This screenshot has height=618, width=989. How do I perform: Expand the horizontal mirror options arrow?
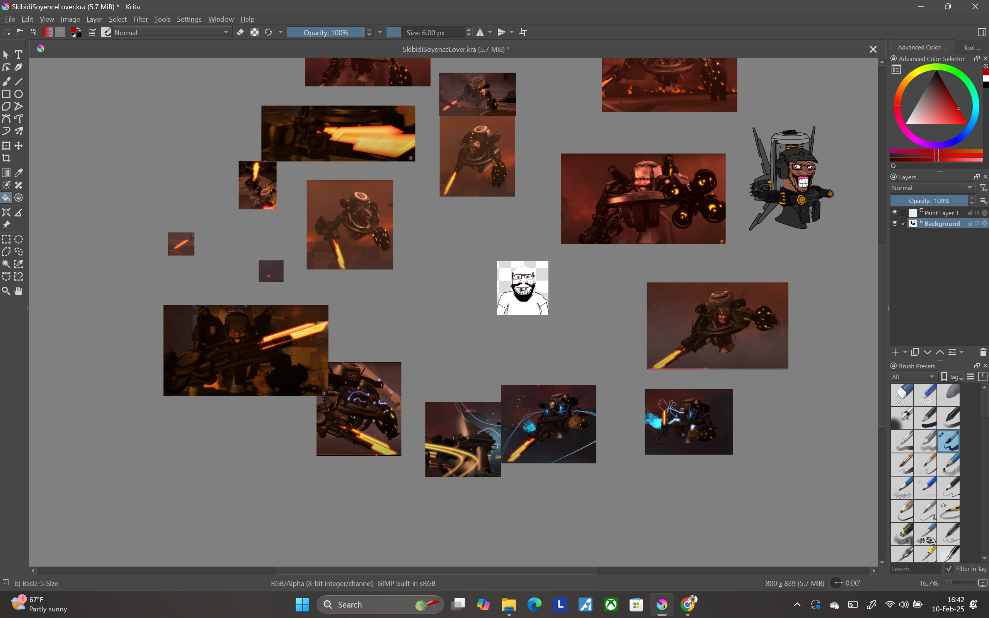coord(490,32)
